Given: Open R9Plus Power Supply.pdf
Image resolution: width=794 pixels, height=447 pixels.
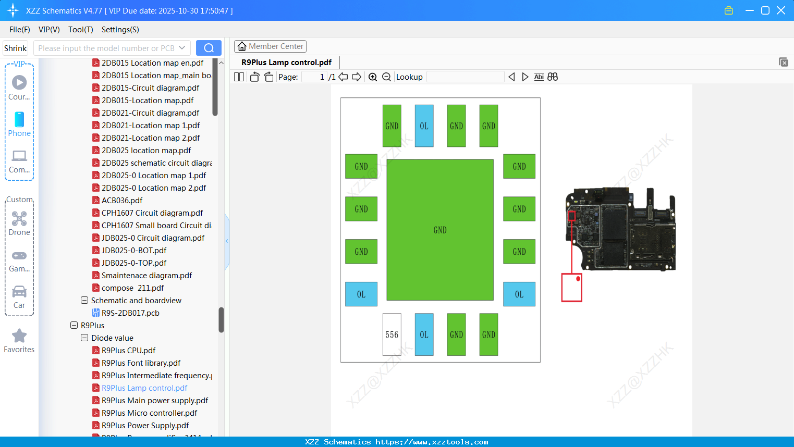Looking at the screenshot, I should pyautogui.click(x=145, y=426).
